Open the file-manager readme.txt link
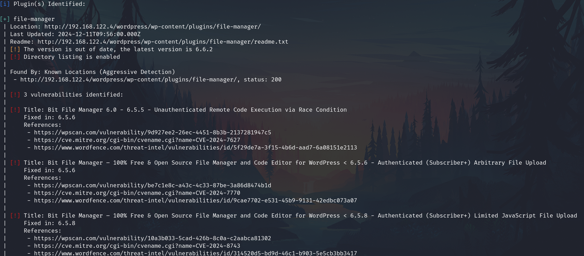 [163, 42]
